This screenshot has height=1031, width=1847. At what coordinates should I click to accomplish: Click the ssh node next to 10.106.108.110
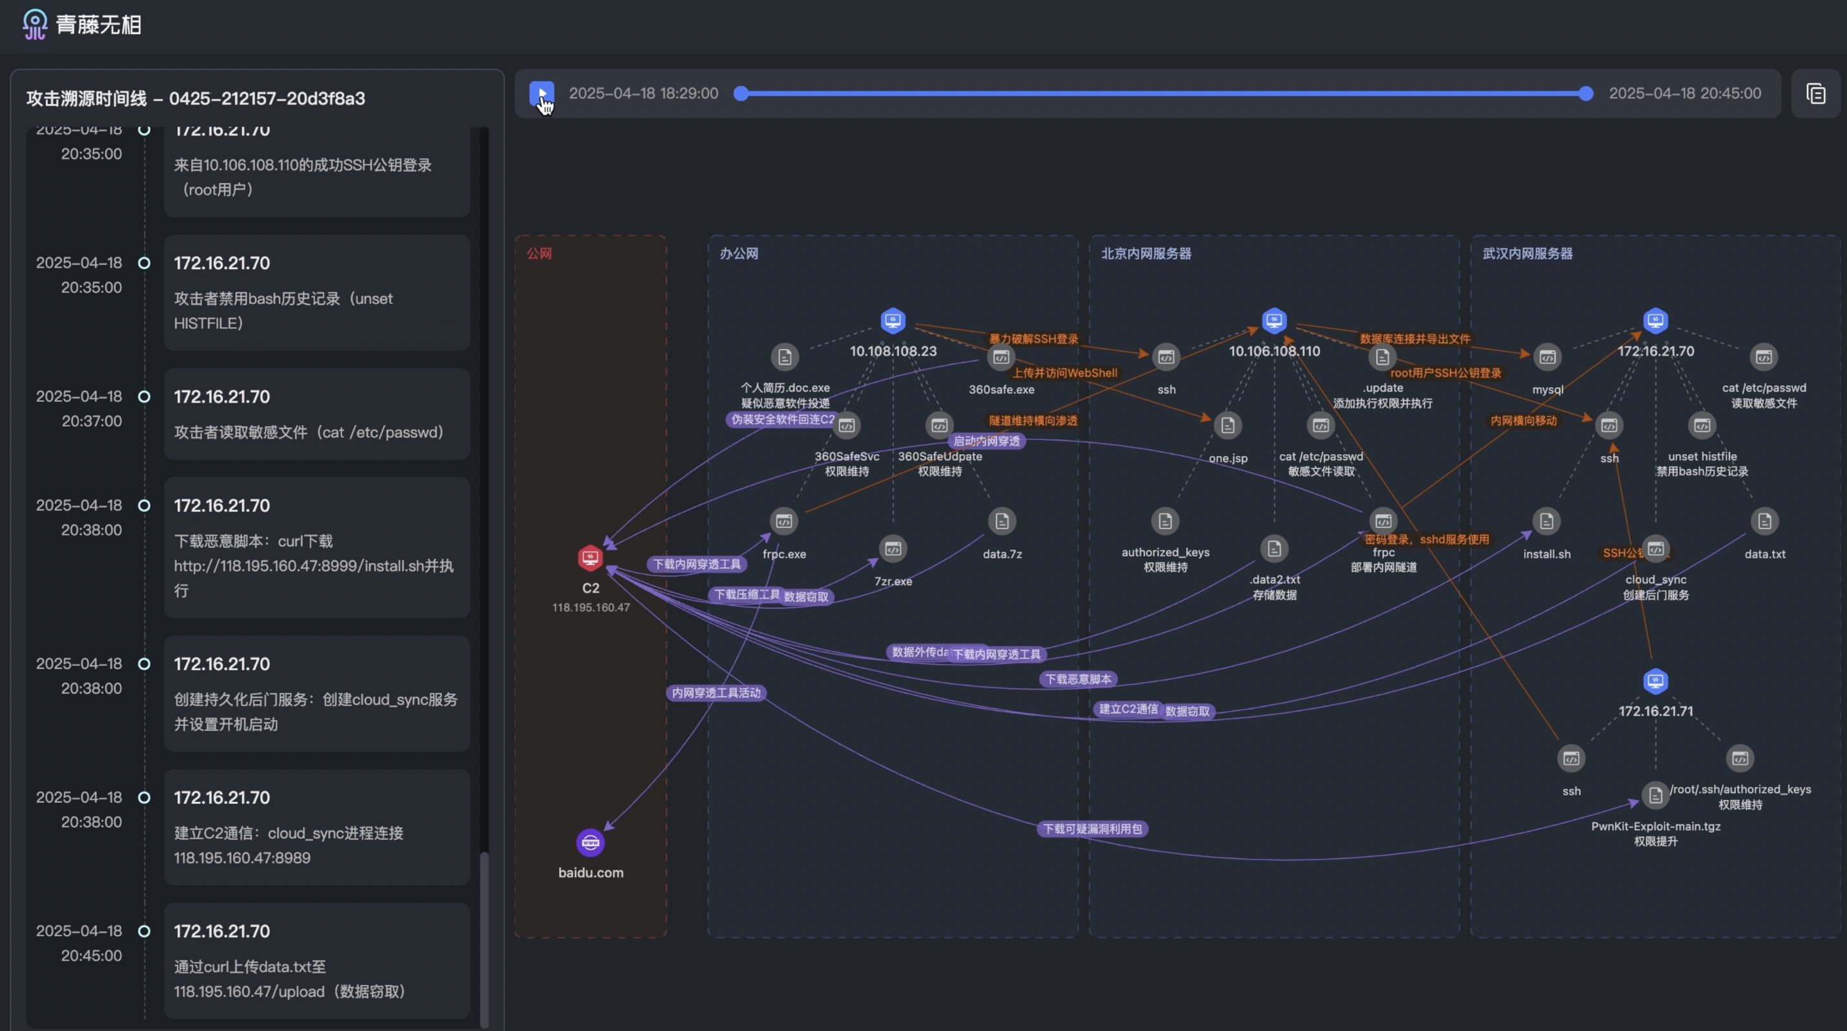coord(1166,356)
